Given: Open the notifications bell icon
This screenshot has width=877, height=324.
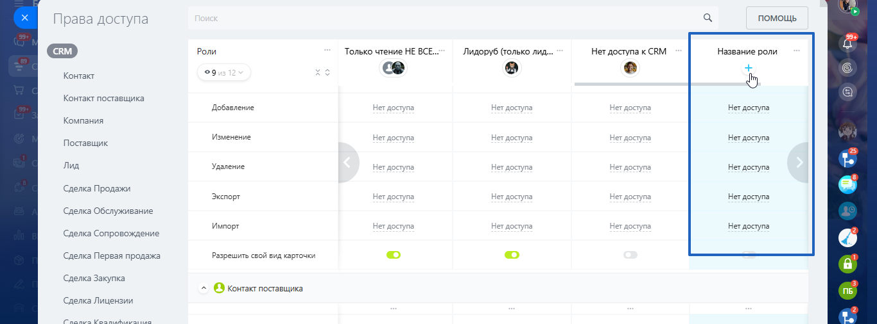Looking at the screenshot, I should coord(847,44).
